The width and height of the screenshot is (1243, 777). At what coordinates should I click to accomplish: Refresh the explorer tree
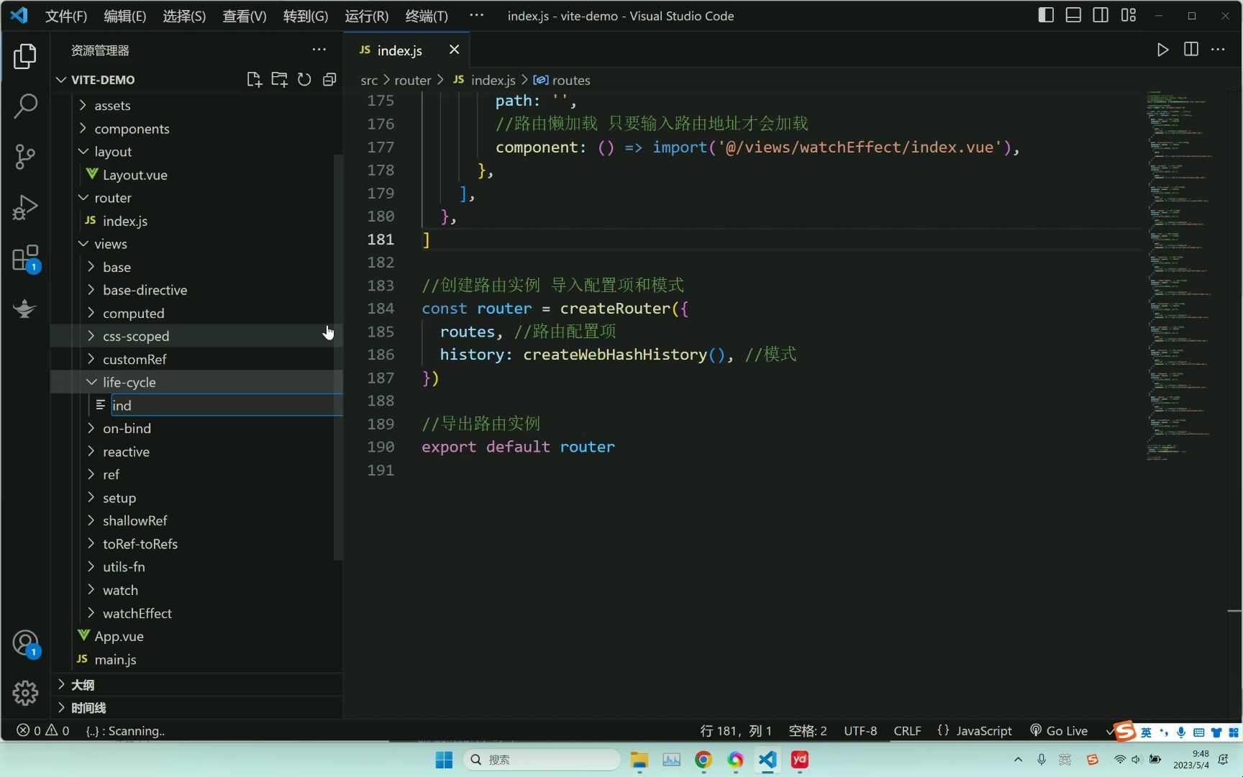tap(304, 80)
